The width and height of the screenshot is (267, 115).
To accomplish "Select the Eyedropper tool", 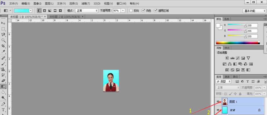I will coord(3,52).
